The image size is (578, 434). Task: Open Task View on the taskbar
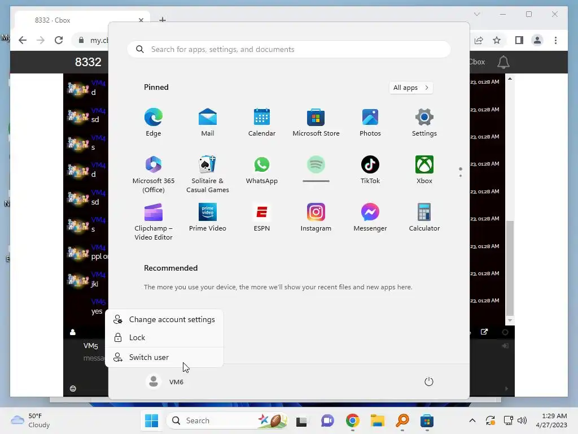[301, 420]
